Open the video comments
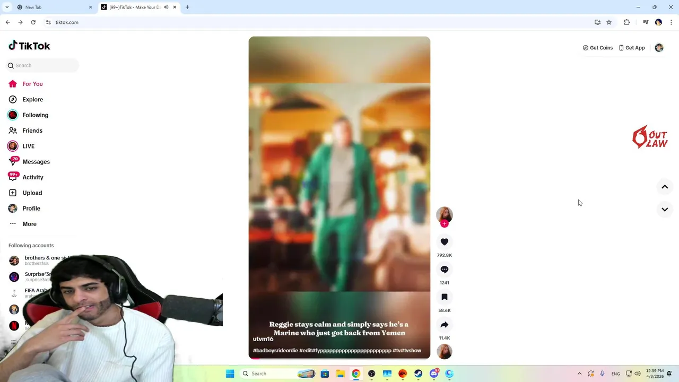The image size is (679, 382). [445, 270]
